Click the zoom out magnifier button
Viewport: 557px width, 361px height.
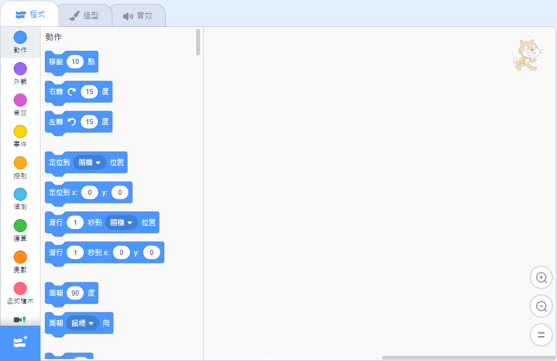[541, 306]
